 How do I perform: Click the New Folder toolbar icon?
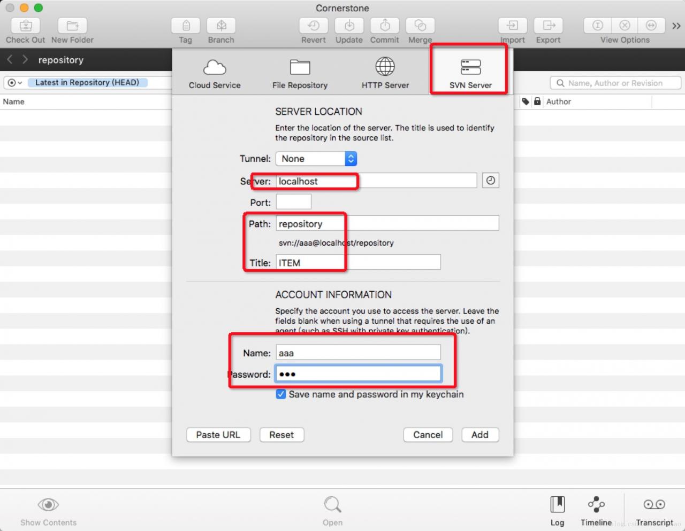72,25
